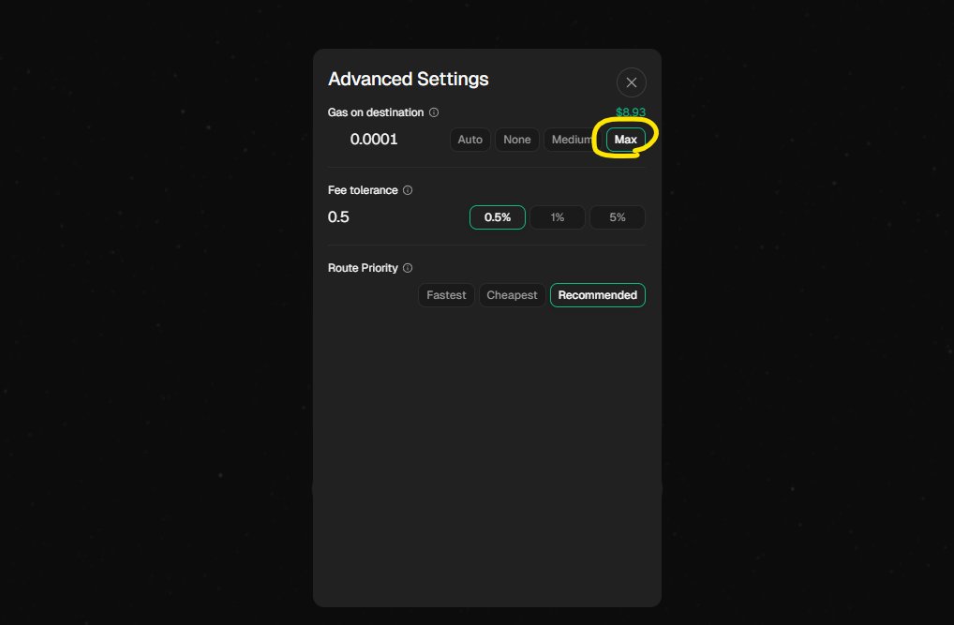Open Gas on destination info tooltip
954x625 pixels.
coord(434,112)
